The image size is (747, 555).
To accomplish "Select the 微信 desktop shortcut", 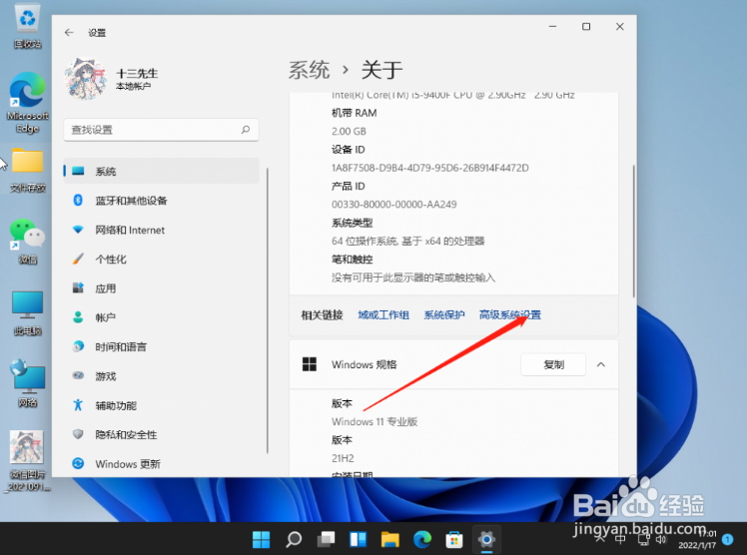I will click(x=27, y=242).
